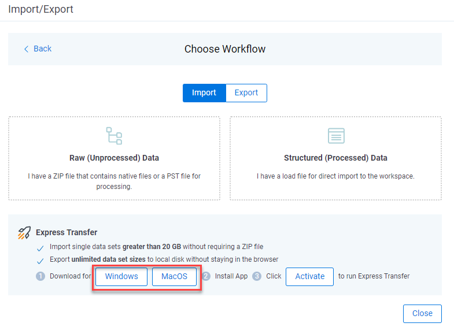Select the Structured (Processed) Data document icon

pyautogui.click(x=336, y=136)
